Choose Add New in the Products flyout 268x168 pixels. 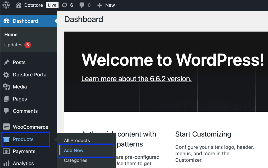74,151
